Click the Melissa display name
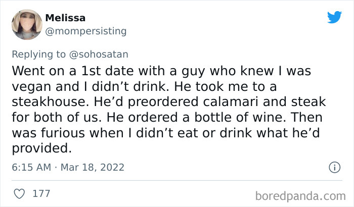 [x=65, y=18]
